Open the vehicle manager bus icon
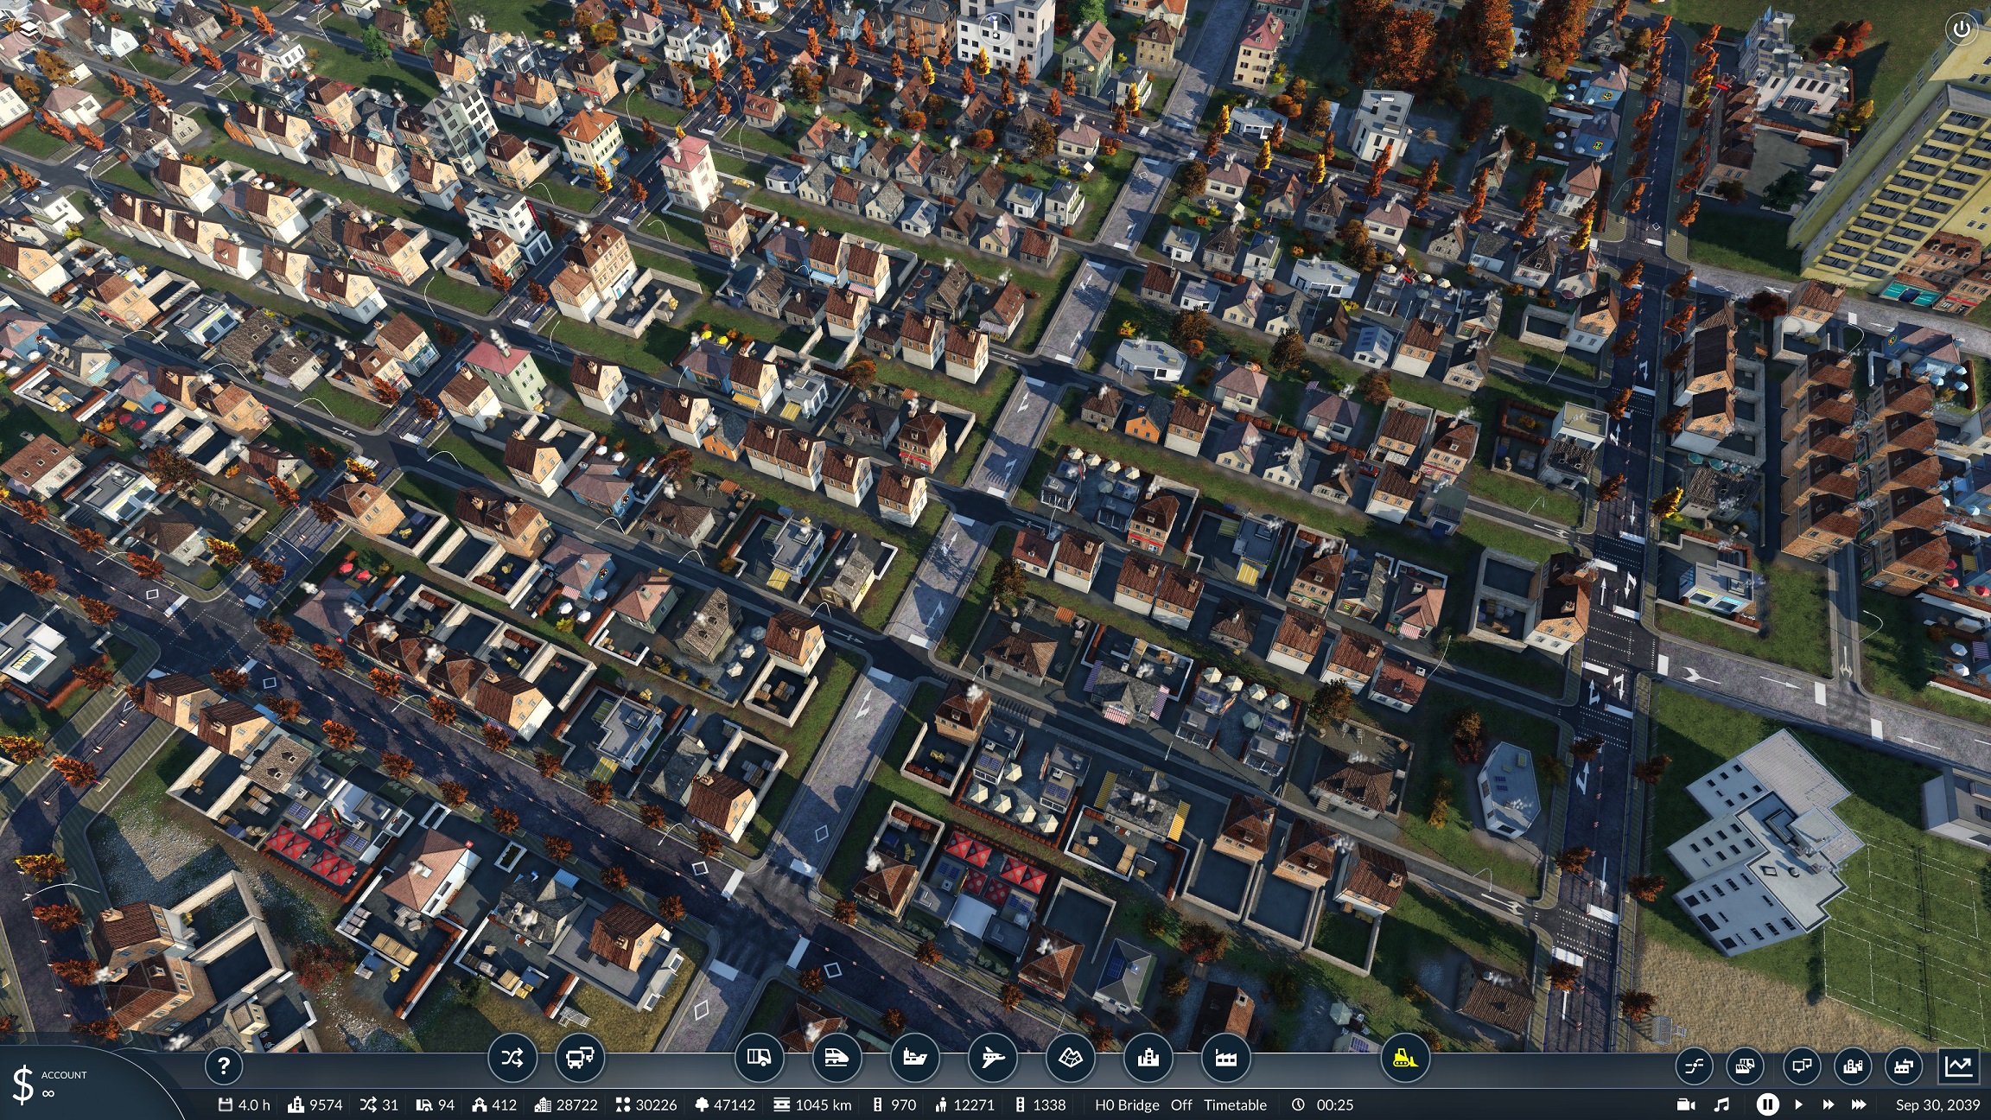This screenshot has width=1991, height=1120. pyautogui.click(x=579, y=1058)
